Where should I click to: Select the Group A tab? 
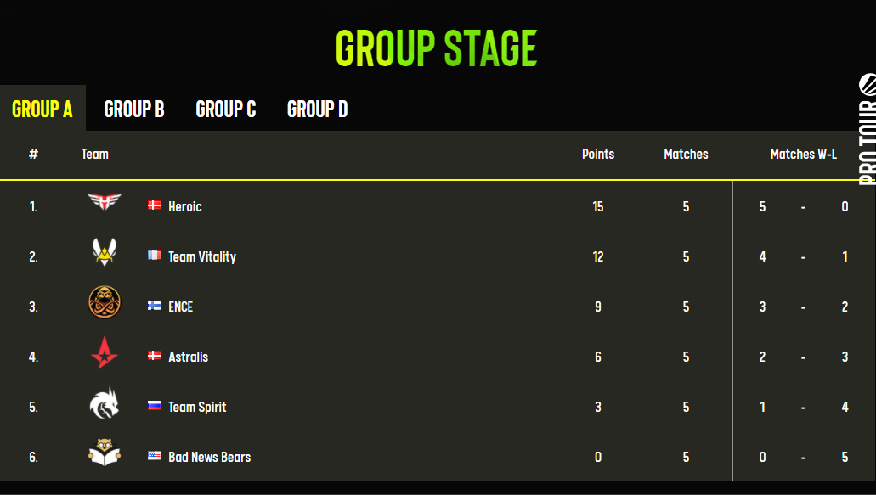pos(42,109)
